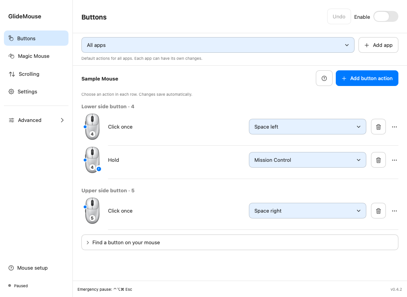This screenshot has height=297, width=407.
Task: Click the Emergency pause shortcut text
Action: pyautogui.click(x=105, y=289)
